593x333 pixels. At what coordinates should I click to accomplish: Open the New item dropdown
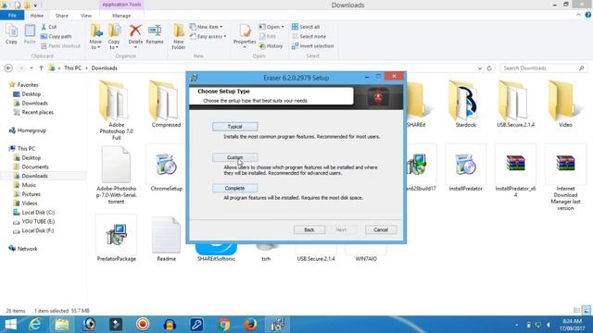206,27
